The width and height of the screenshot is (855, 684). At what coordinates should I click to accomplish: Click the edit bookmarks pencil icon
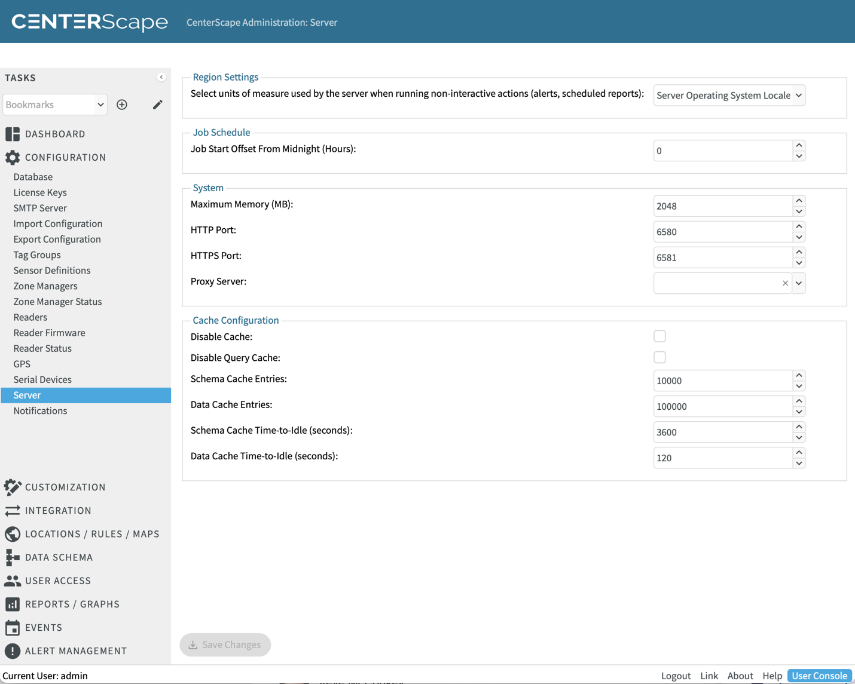(157, 105)
